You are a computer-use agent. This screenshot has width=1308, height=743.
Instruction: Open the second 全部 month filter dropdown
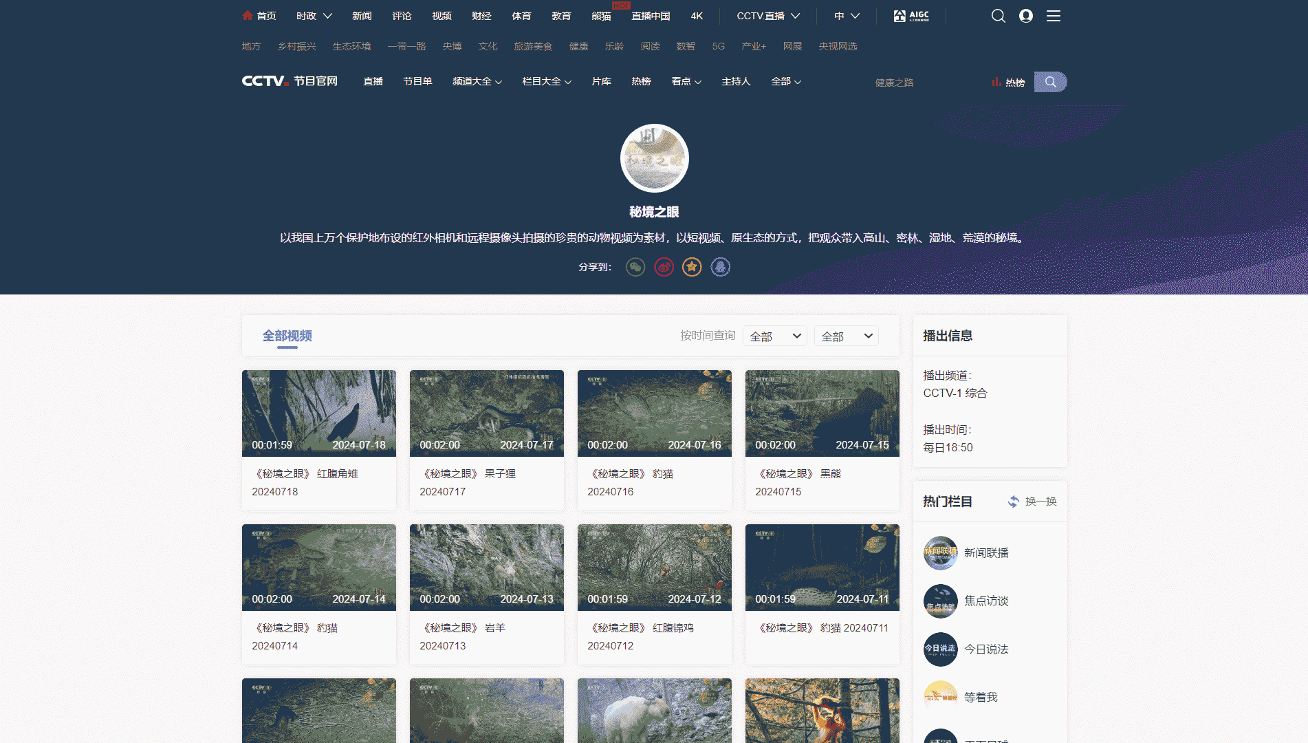[x=847, y=336]
